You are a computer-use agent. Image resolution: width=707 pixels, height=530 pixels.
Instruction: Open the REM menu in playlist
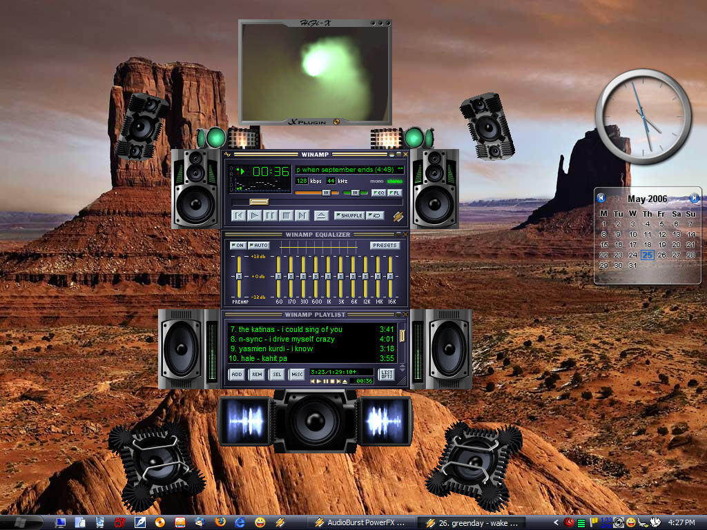click(257, 375)
